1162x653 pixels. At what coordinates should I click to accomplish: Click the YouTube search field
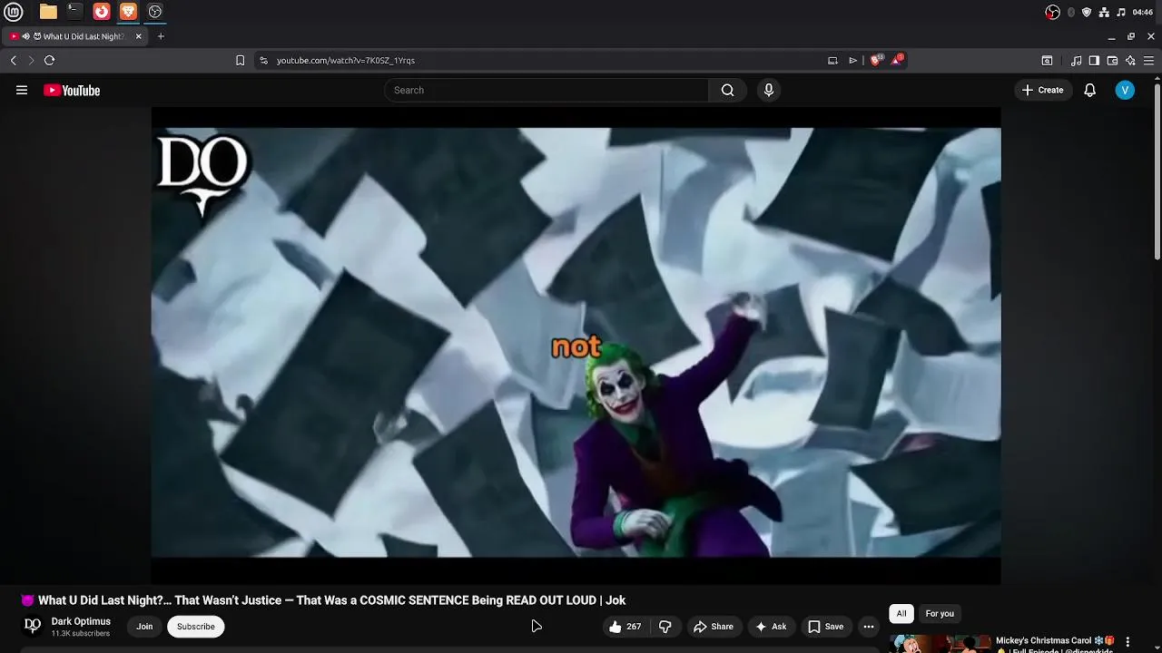[x=547, y=90]
